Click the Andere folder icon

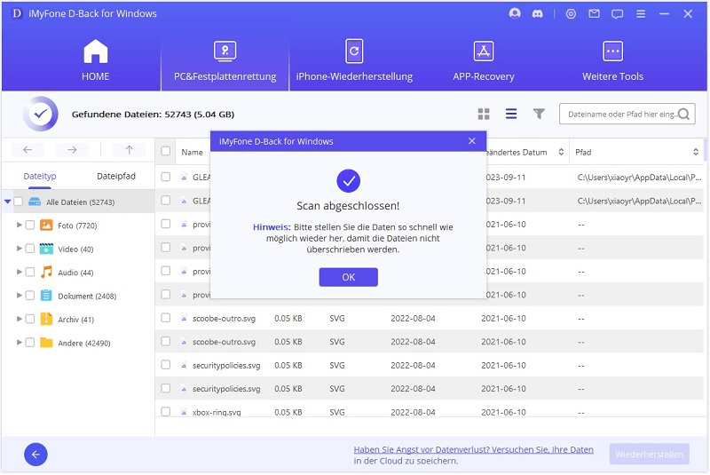(x=46, y=343)
